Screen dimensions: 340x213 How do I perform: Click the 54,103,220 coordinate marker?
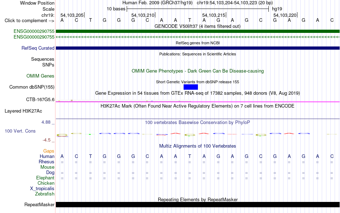(285, 15)
